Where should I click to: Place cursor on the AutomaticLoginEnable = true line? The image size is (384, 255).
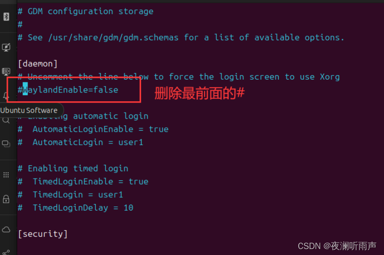93,129
